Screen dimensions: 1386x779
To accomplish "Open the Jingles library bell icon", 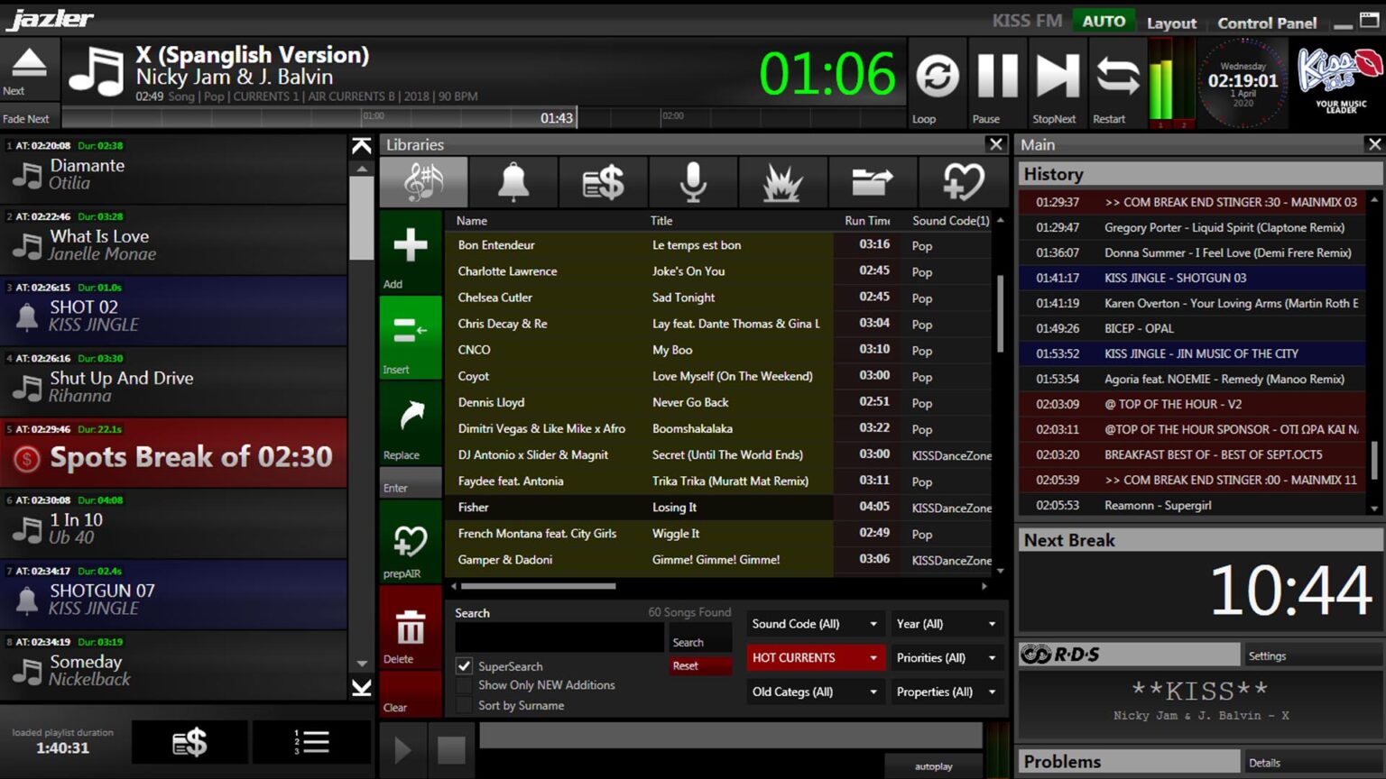I will click(x=513, y=181).
